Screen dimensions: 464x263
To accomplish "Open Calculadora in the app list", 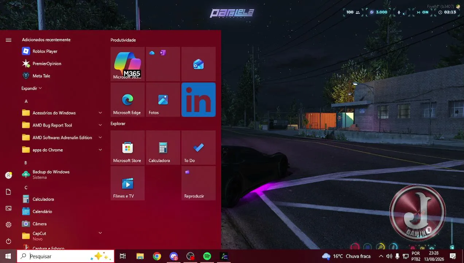I will click(62, 199).
